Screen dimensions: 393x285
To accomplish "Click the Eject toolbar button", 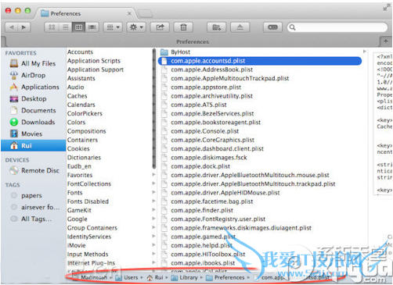I will (240, 27).
